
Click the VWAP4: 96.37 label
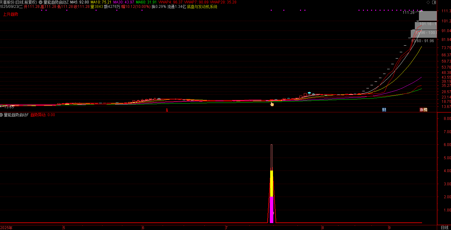point(170,2)
